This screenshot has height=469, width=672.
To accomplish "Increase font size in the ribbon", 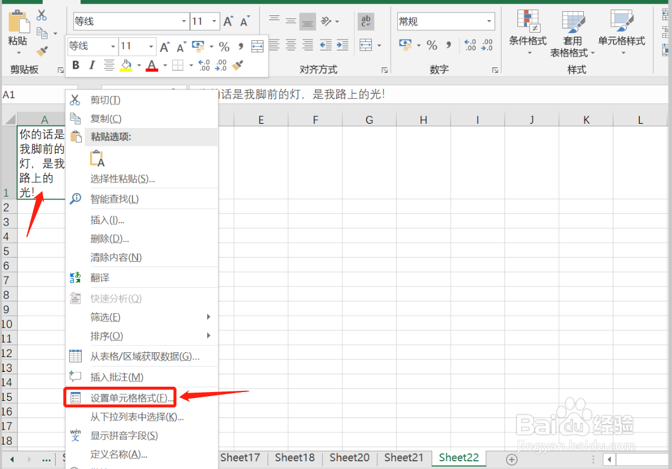I will tap(228, 21).
